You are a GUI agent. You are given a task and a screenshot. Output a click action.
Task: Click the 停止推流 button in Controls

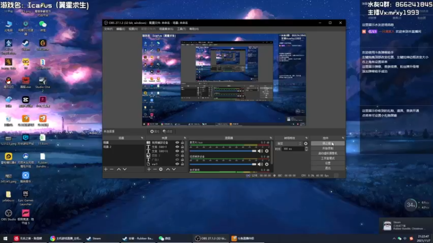pos(328,144)
